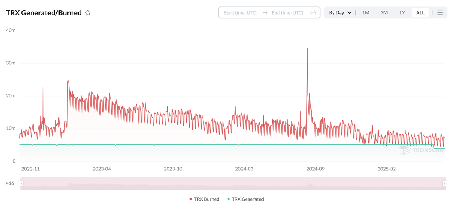Click the 2024-03 axis label
The image size is (452, 204).
[244, 169]
